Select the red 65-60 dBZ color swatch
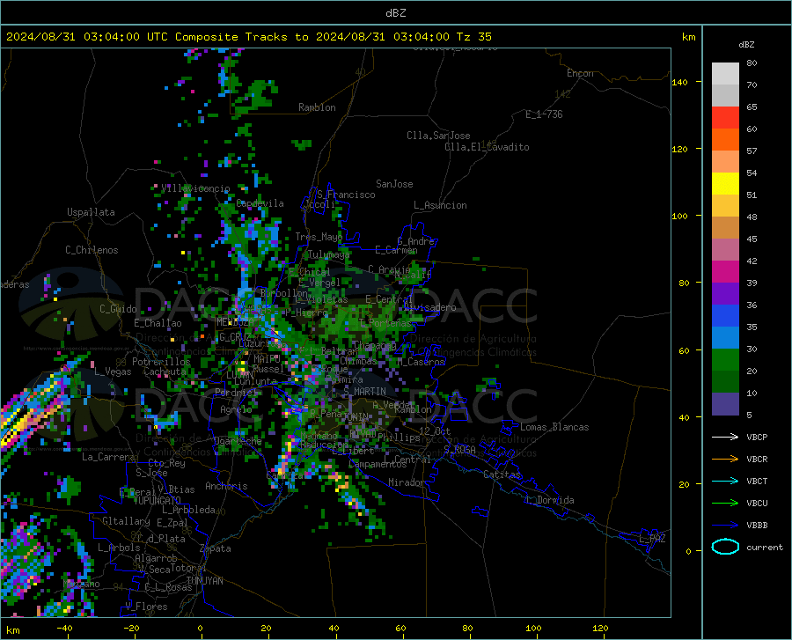Image resolution: width=792 pixels, height=640 pixels. tap(725, 118)
